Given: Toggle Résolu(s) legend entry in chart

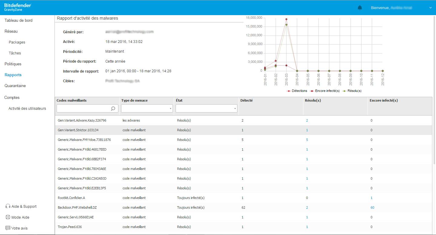Looking at the screenshot, I should click(x=352, y=91).
